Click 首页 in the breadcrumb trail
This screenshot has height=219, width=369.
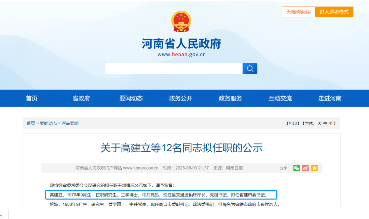[31, 123]
